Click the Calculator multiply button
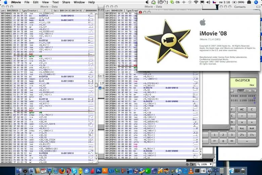This screenshot has height=175, width=262. point(242,122)
